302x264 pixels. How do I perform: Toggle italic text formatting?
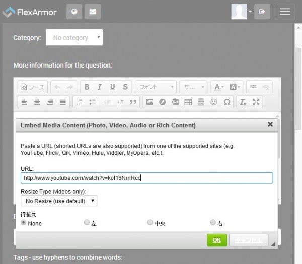[x=100, y=87]
